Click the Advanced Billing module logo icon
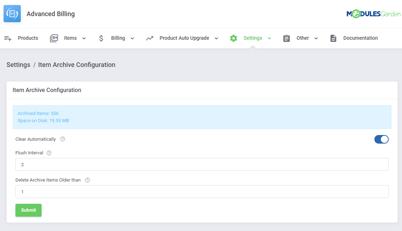The height and width of the screenshot is (231, 402). (12, 14)
